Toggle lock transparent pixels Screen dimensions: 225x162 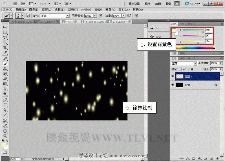pyautogui.click(x=180, y=69)
